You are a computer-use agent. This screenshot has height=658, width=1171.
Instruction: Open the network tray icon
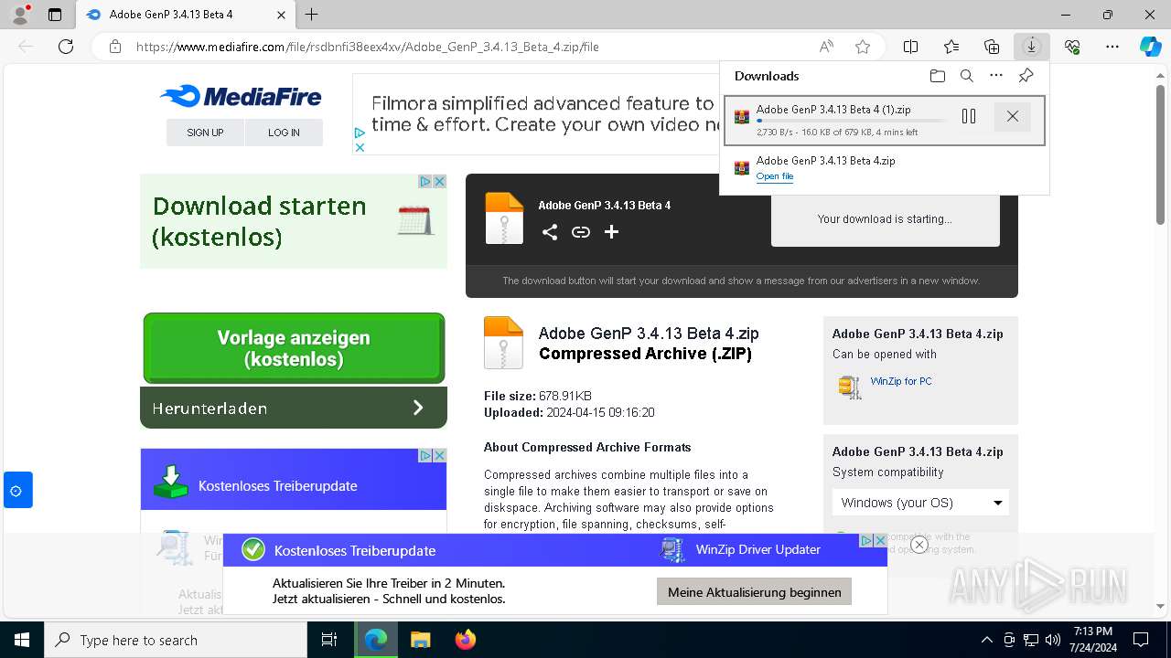click(1031, 640)
